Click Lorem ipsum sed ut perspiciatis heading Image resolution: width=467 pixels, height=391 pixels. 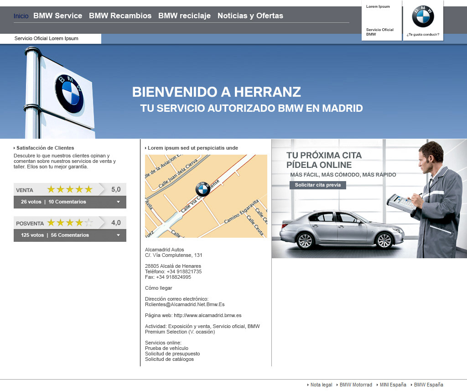click(193, 148)
